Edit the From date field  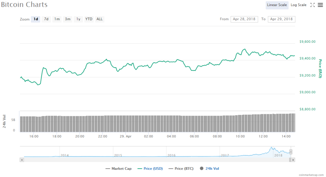244,19
